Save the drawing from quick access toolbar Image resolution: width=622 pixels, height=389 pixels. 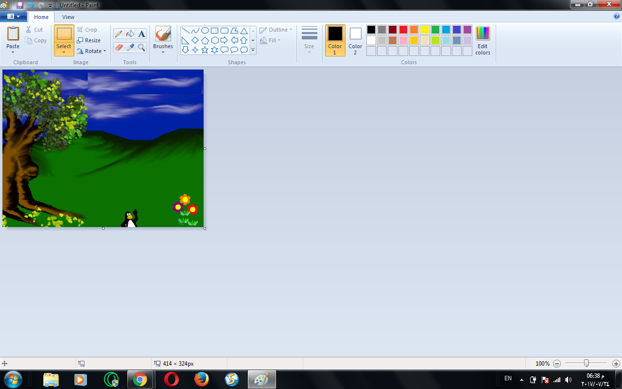point(20,5)
